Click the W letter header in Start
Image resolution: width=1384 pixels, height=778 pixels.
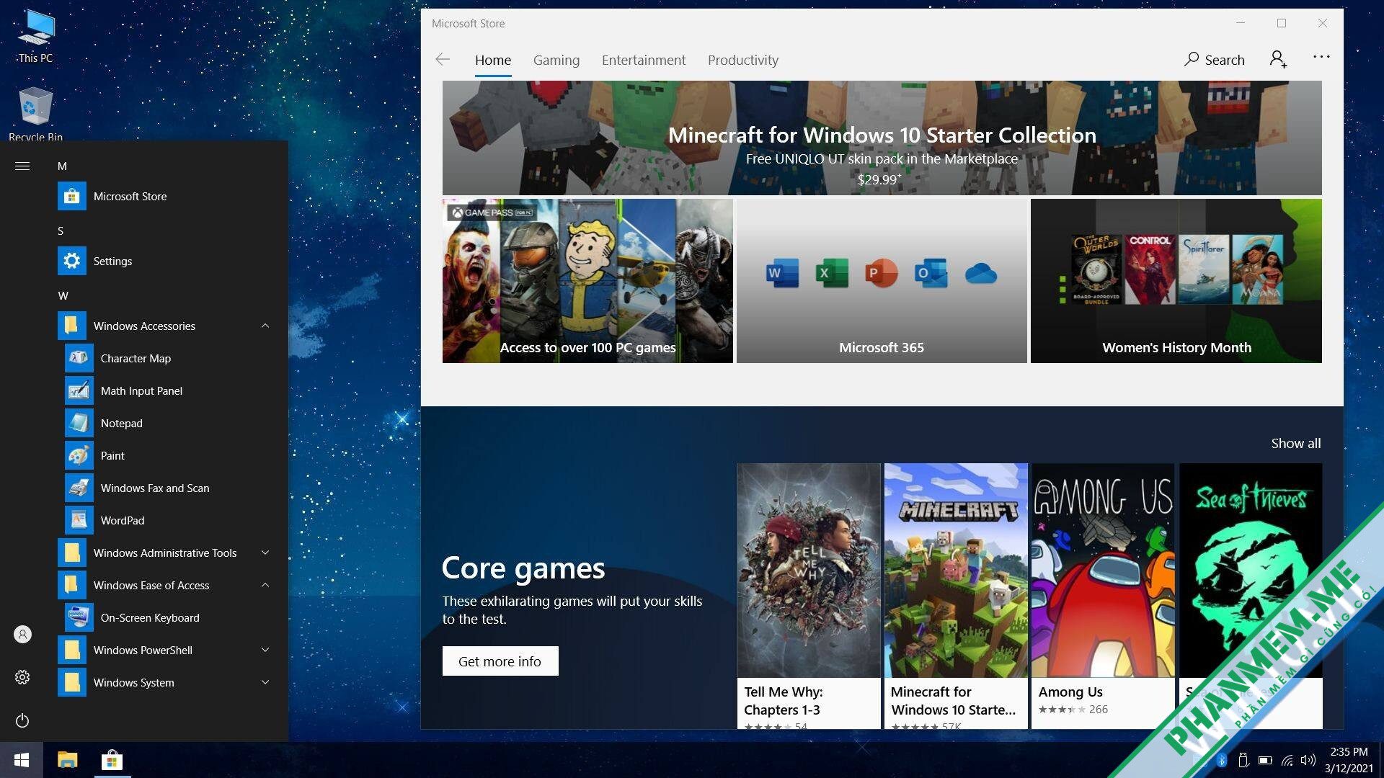tap(63, 296)
